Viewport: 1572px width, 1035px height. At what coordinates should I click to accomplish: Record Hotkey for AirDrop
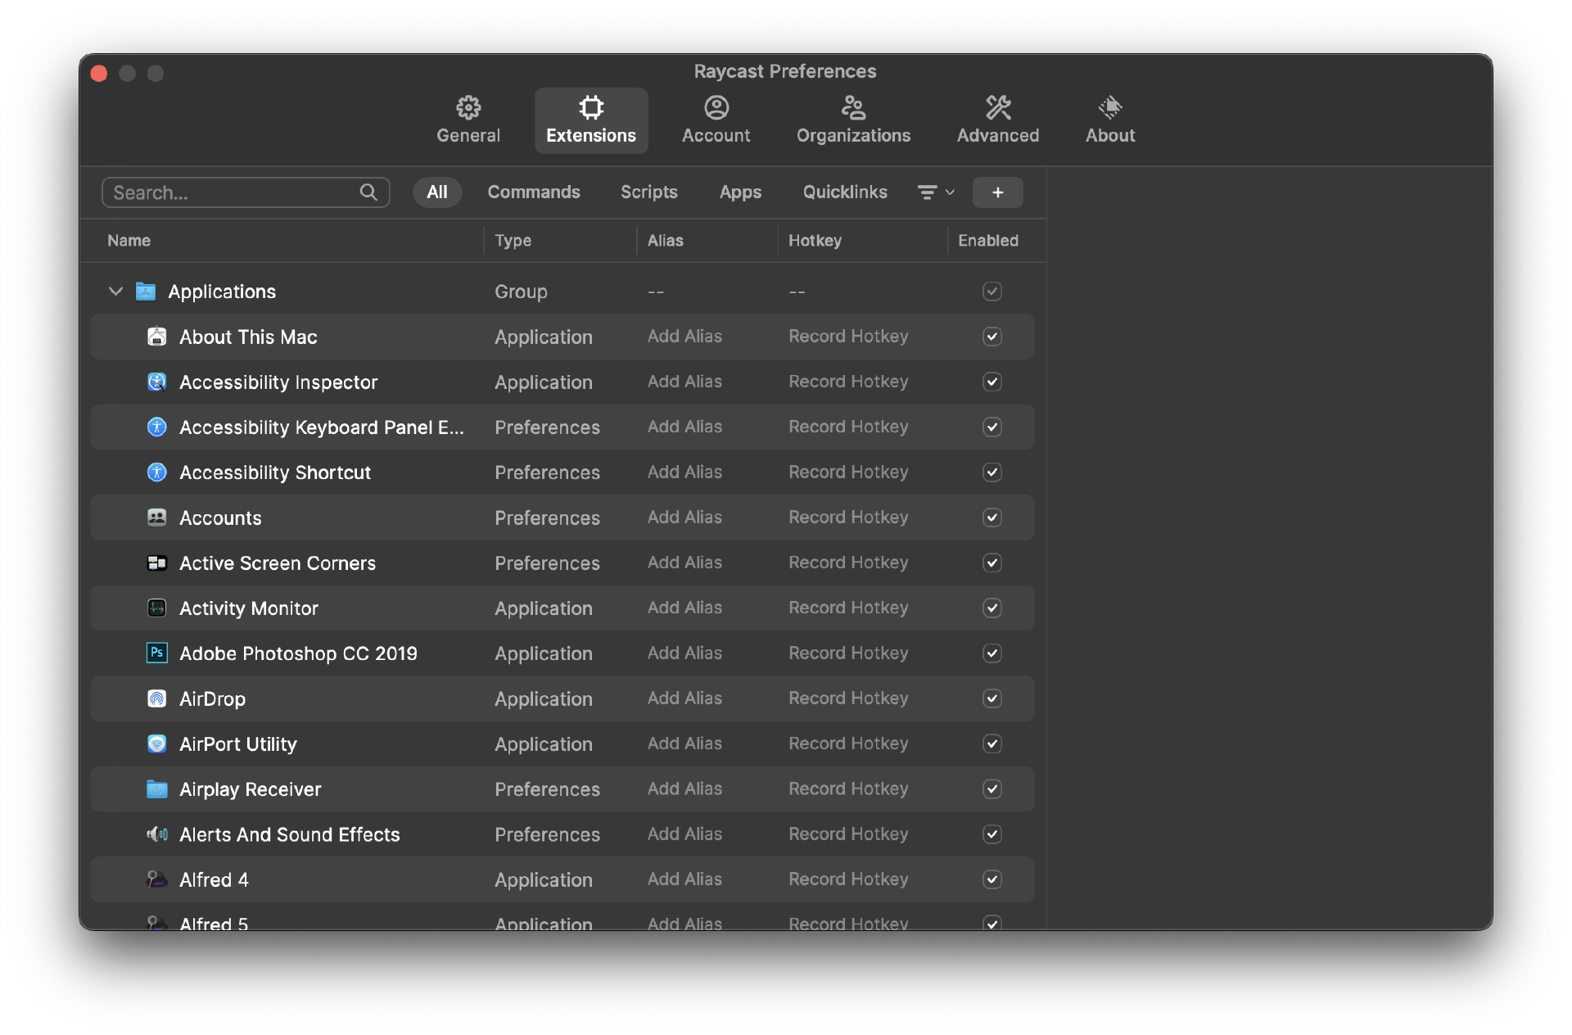[848, 698]
